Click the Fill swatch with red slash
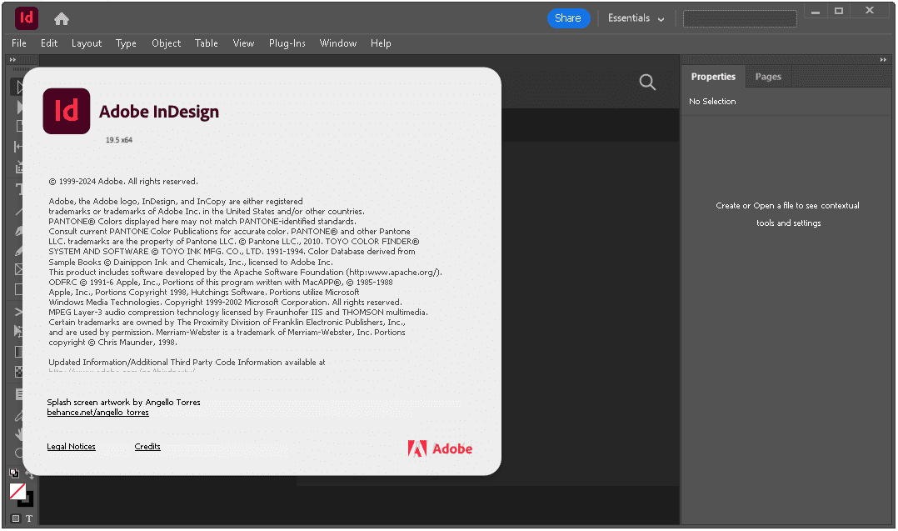The image size is (898, 531). [x=17, y=492]
